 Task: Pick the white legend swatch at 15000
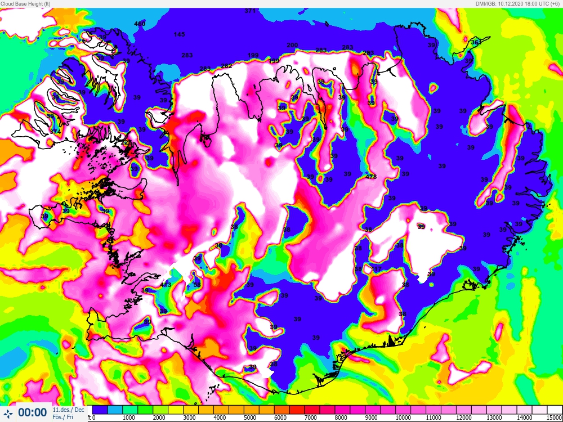pos(555,410)
